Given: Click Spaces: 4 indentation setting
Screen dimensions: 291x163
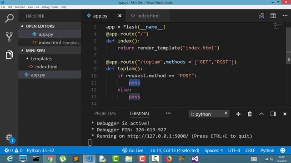Looking at the screenshot, I should click(214, 150).
